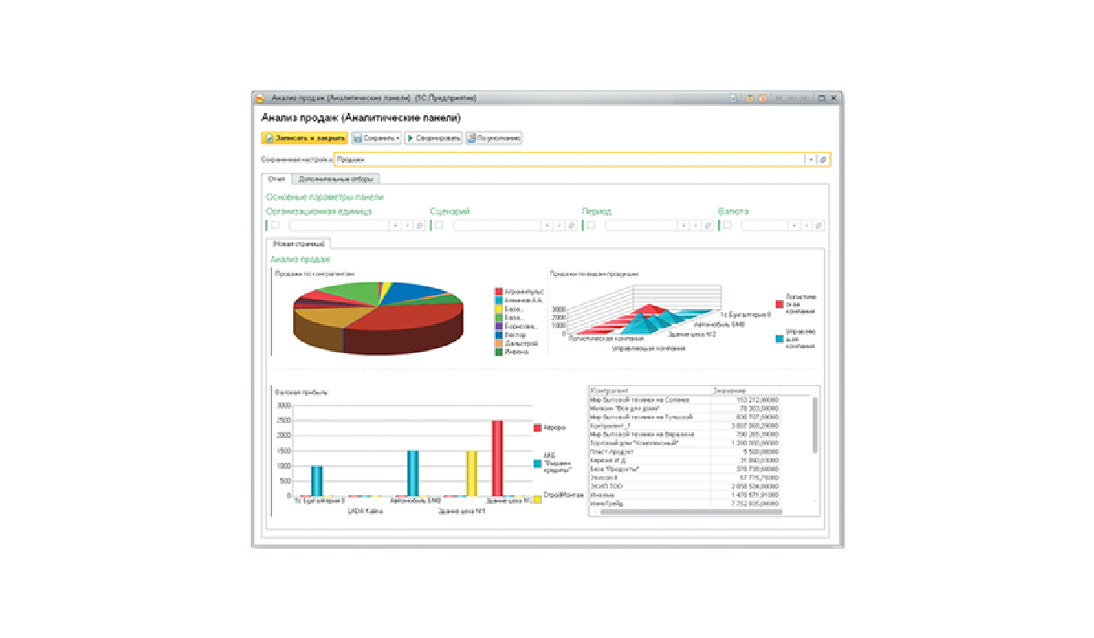1094x638 pixels.
Task: Expand the saved setting dropdown showing Продажи
Action: [x=811, y=159]
